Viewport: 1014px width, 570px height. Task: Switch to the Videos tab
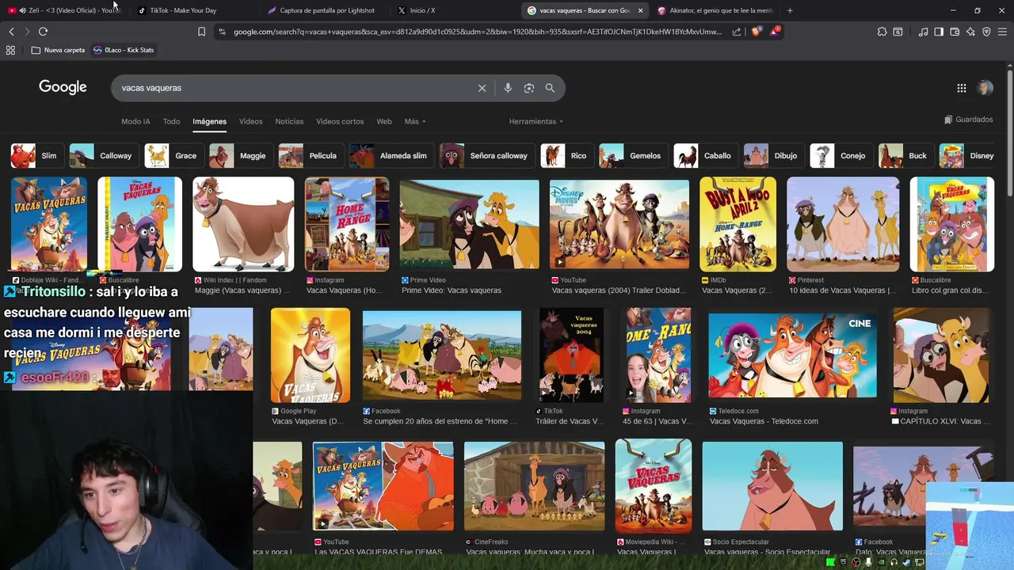click(250, 121)
